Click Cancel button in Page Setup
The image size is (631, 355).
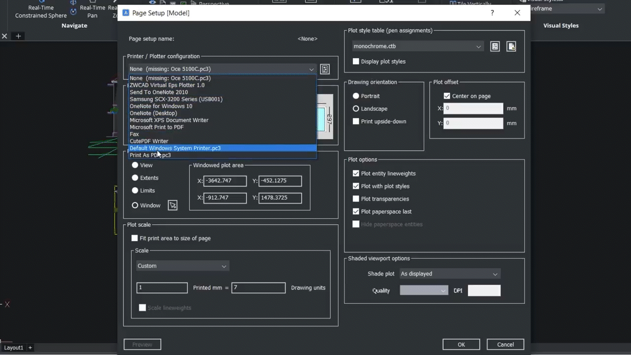pos(505,345)
